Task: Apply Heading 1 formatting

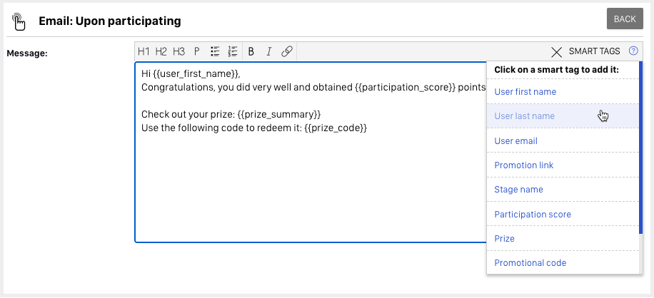Action: [x=144, y=51]
